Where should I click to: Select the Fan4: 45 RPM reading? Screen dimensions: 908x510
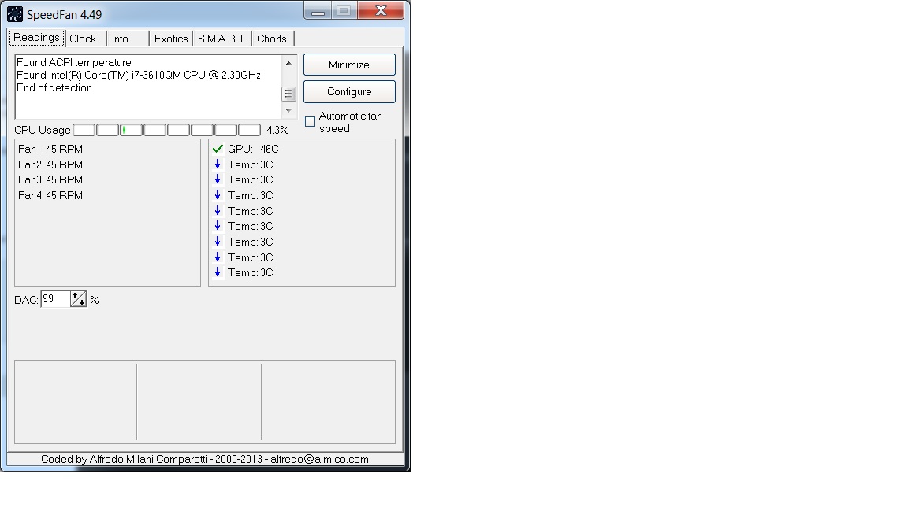tap(50, 195)
